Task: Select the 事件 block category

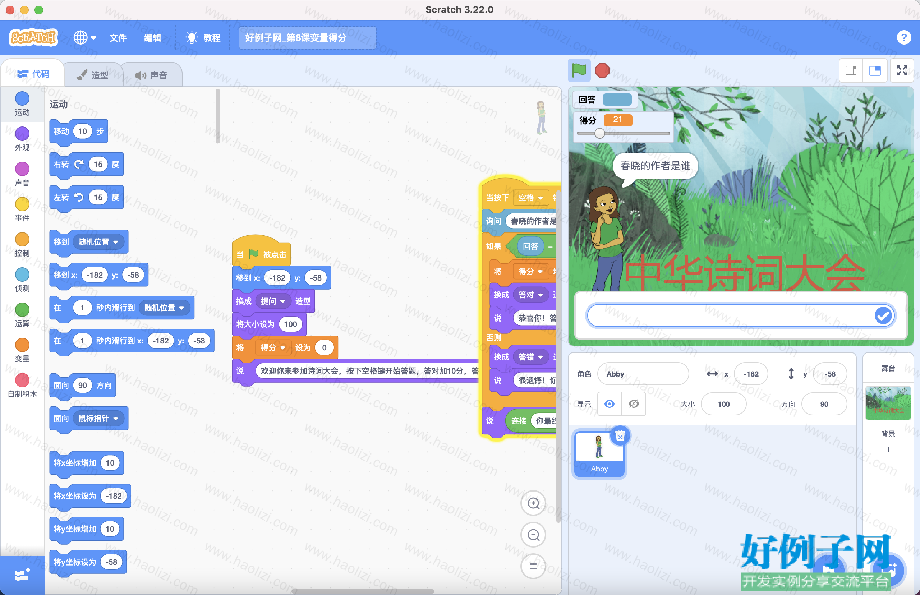Action: [x=22, y=209]
